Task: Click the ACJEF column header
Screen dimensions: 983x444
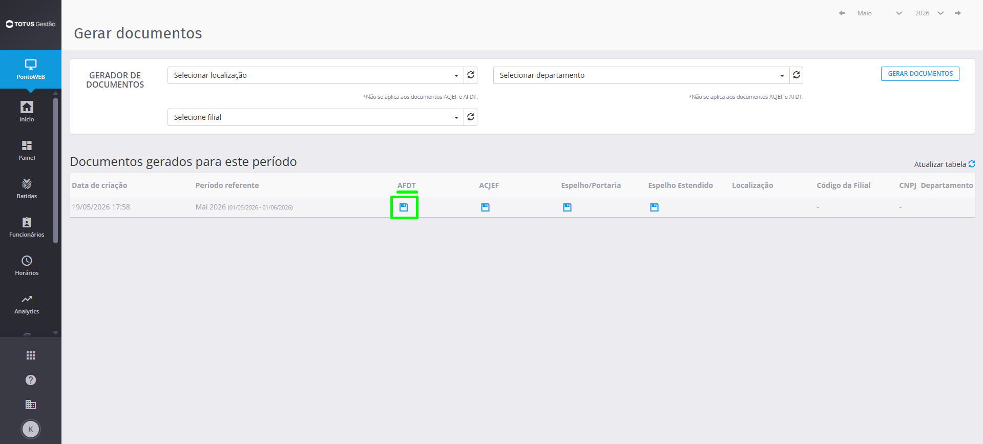Action: (x=489, y=185)
